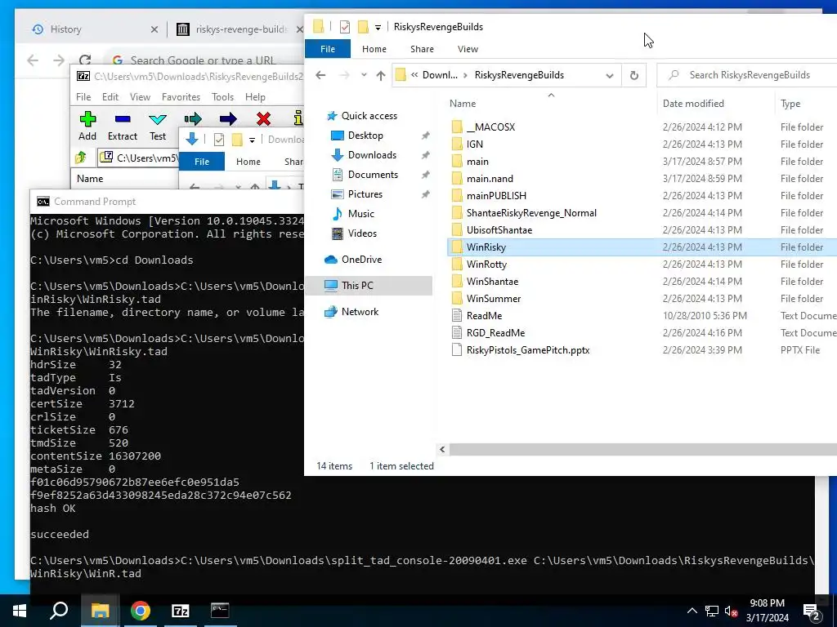The image size is (837, 627).
Task: Switch to the View tab in RiskysRevengeBuilds Explorer
Action: (x=468, y=49)
